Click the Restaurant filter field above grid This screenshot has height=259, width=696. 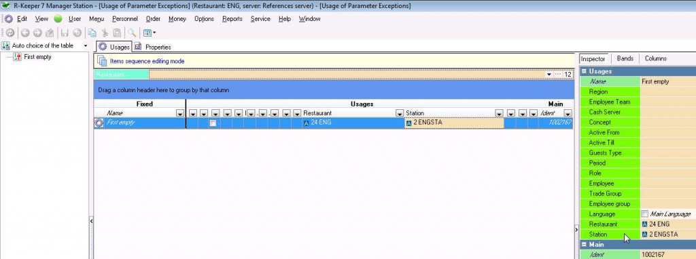pyautogui.click(x=346, y=75)
